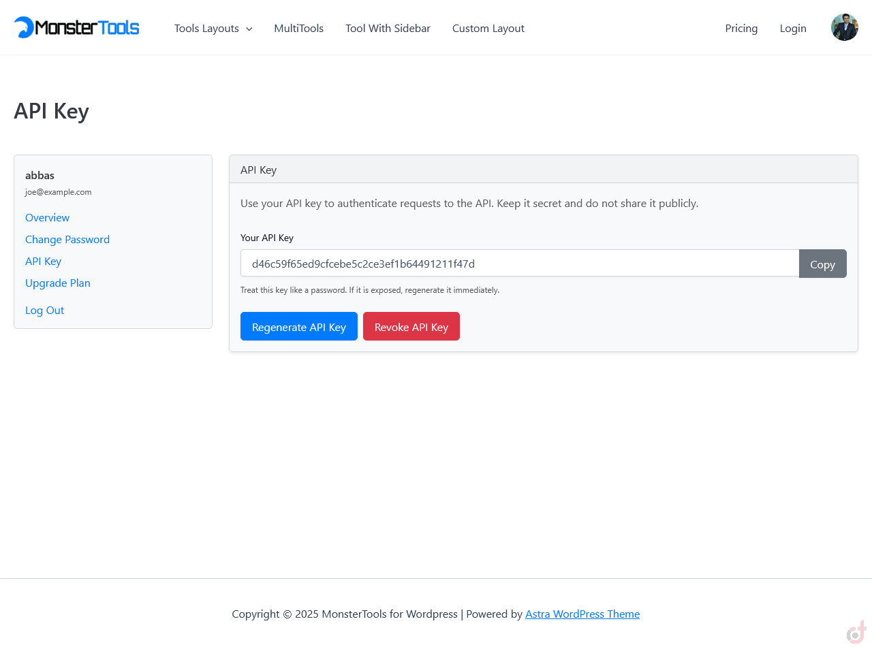Click inside the Your API Key field

tap(519, 264)
